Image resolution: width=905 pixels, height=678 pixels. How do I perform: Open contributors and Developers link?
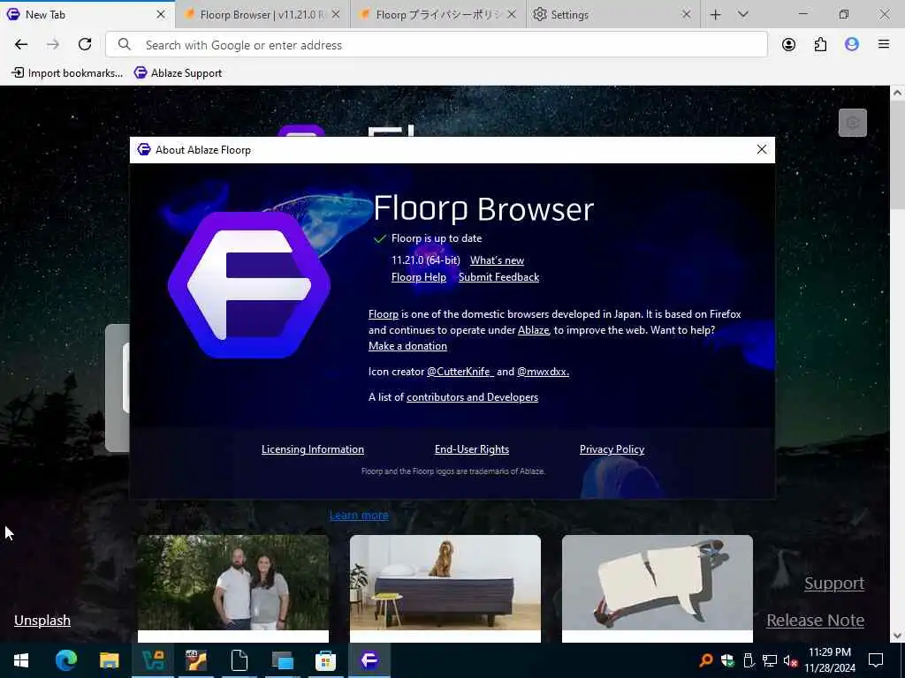[472, 396]
